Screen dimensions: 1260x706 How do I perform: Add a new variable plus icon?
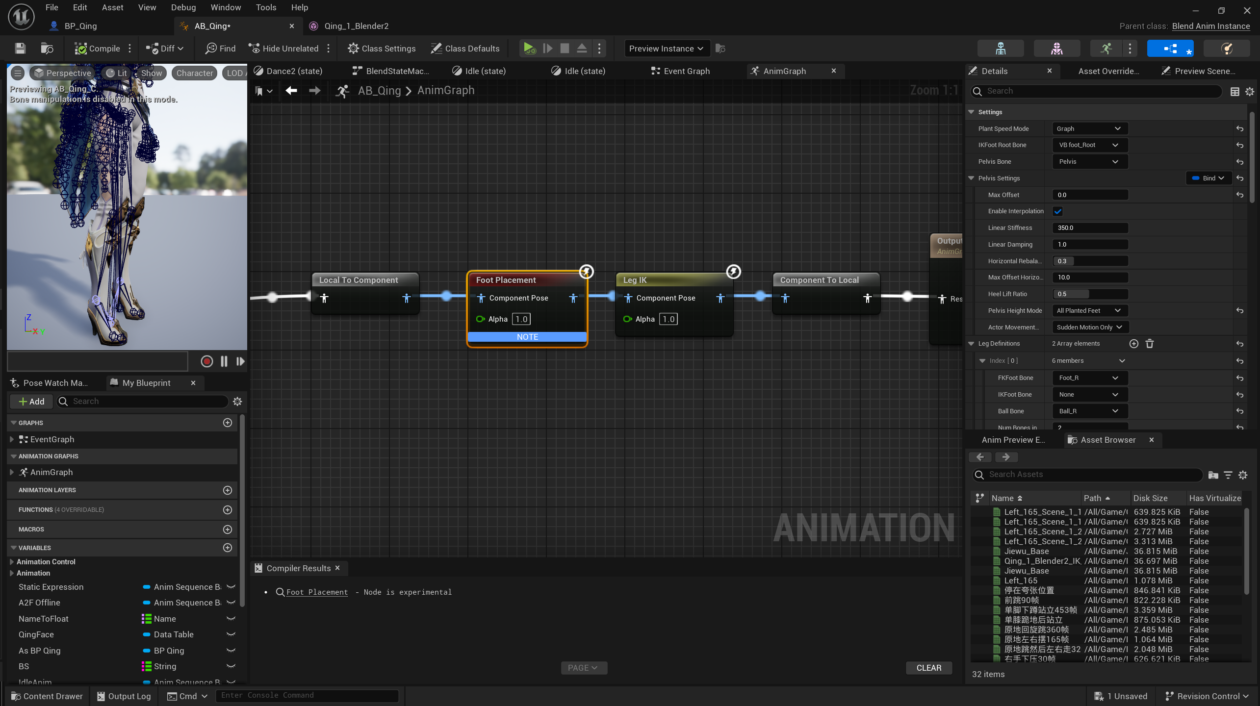(x=228, y=548)
